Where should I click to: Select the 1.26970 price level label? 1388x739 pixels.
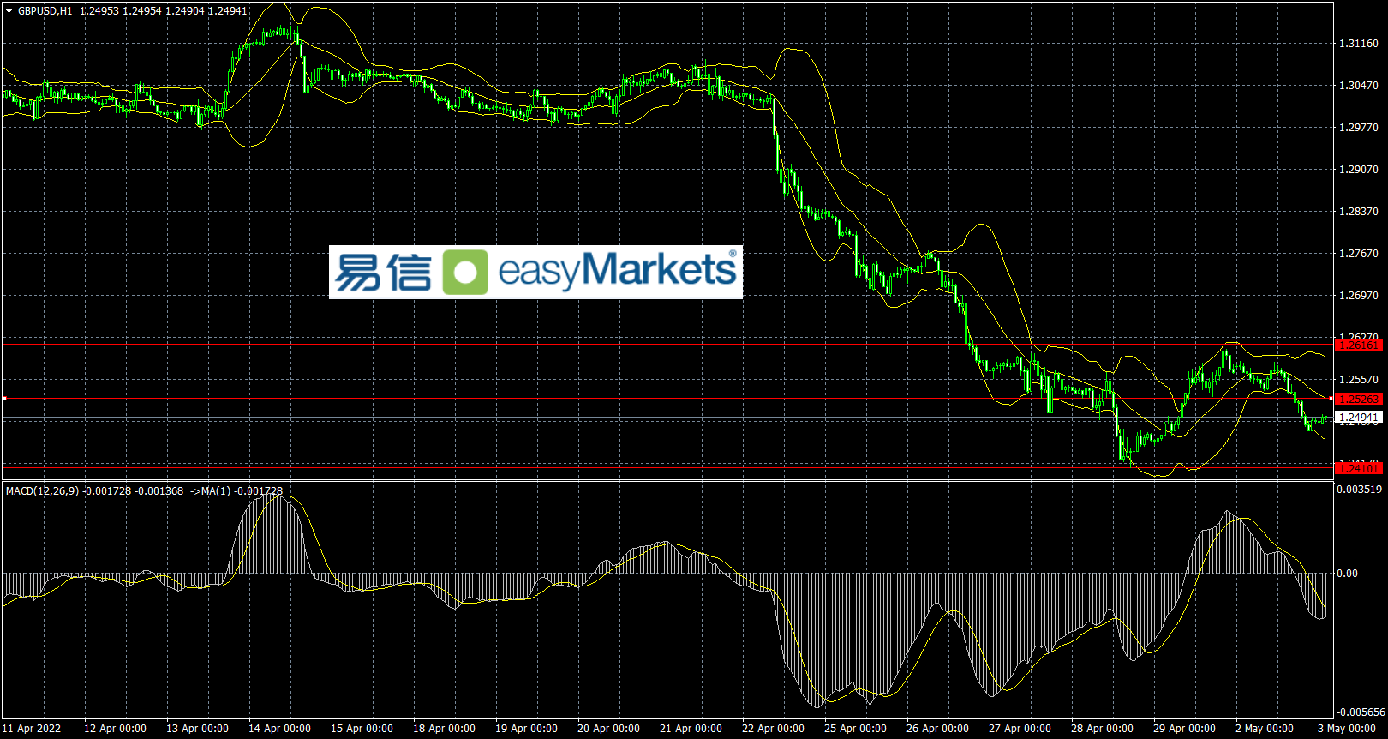click(x=1359, y=296)
